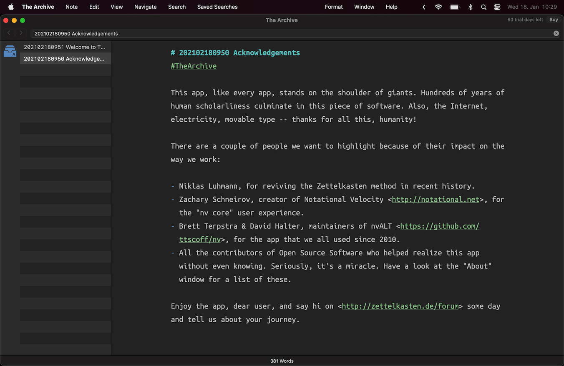This screenshot has height=366, width=564.
Task: Open the https://github.com/ link text
Action: click(x=440, y=226)
